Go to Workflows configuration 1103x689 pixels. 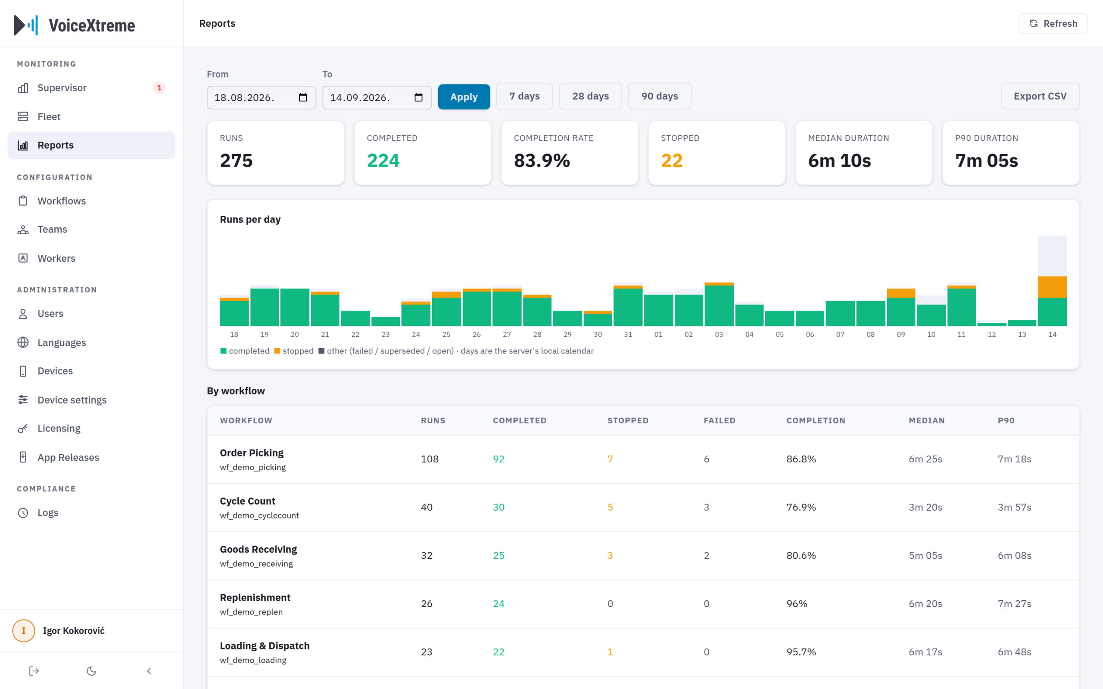[x=92, y=201]
